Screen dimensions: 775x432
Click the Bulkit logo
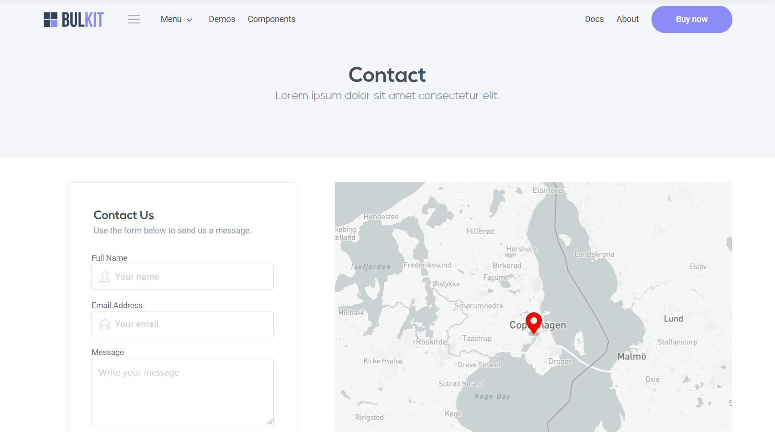pyautogui.click(x=74, y=20)
